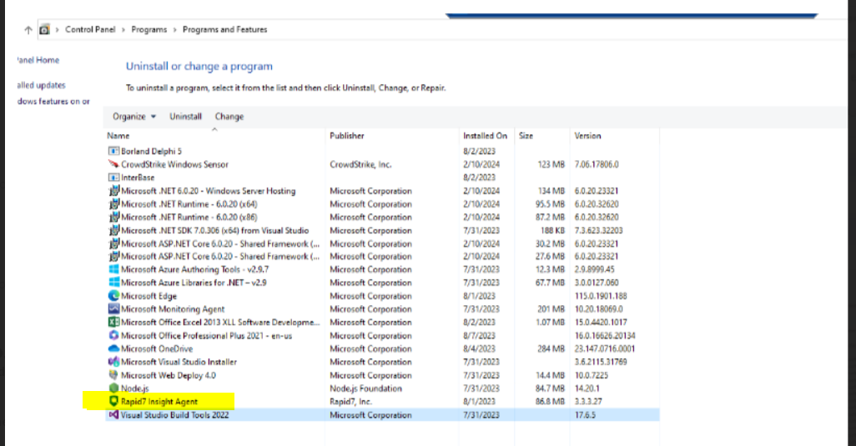856x446 pixels.
Task: Go to Programs breadcrumb
Action: pyautogui.click(x=149, y=29)
